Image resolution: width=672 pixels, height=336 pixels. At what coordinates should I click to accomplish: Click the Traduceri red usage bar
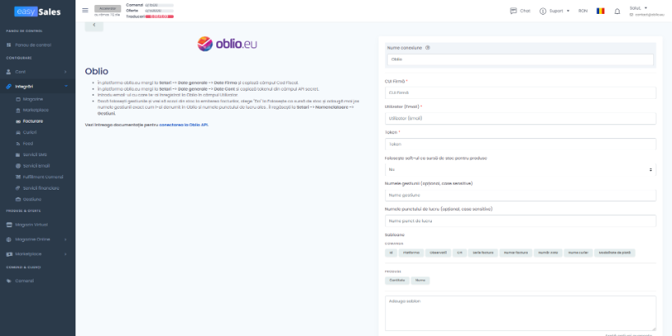click(160, 16)
